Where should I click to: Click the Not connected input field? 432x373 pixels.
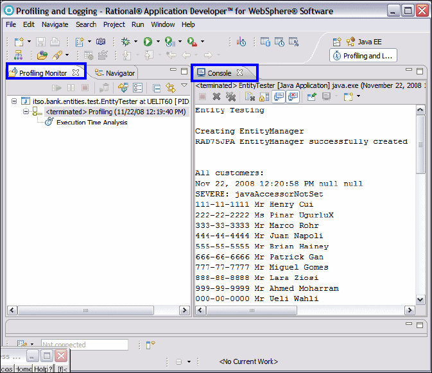(x=85, y=345)
